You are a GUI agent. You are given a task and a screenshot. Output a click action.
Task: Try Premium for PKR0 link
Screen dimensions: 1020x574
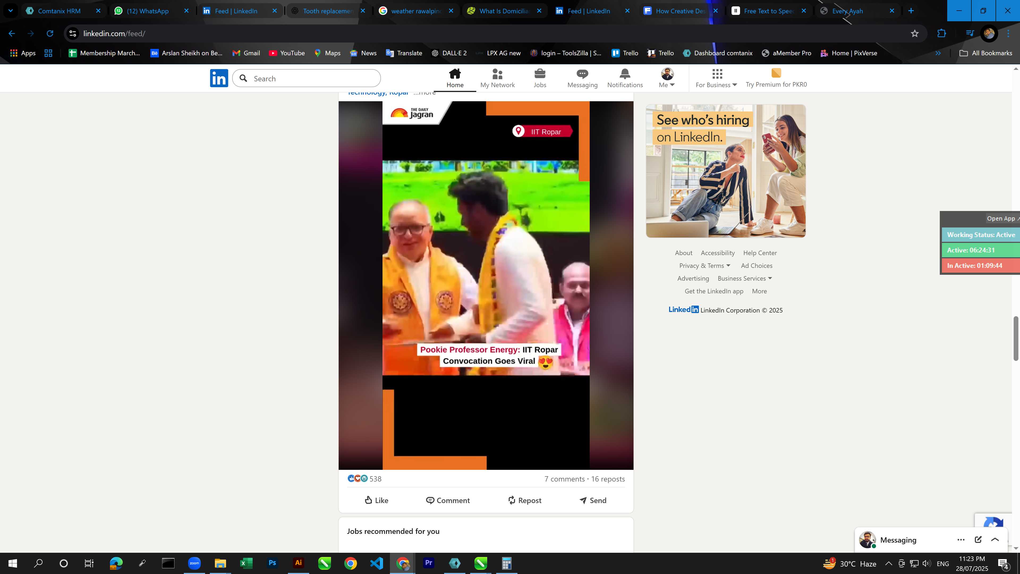[776, 78]
